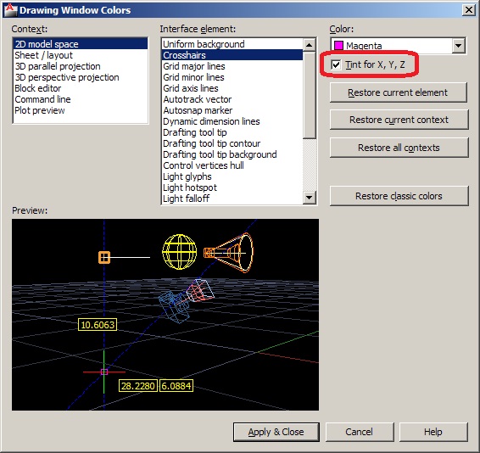Viewport: 480px width, 453px height.
Task: Click Restore current context button
Action: (x=399, y=120)
